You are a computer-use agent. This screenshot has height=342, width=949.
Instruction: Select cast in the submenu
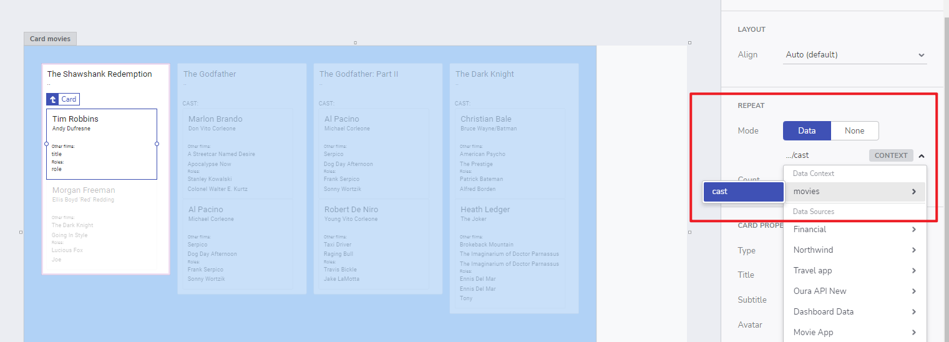click(x=742, y=192)
